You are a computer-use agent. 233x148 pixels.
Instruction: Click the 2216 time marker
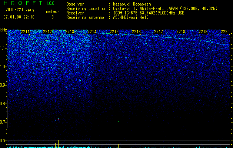136,32
